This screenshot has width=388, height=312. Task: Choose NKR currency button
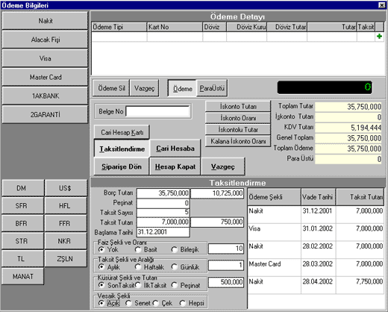click(66, 241)
